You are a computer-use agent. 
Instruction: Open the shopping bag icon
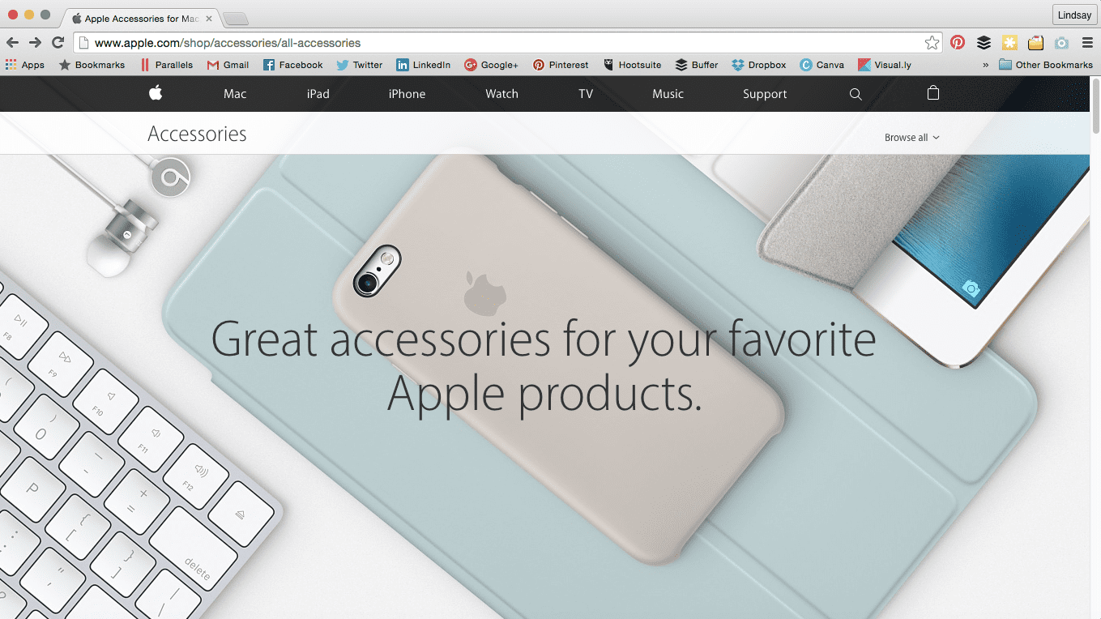[933, 93]
